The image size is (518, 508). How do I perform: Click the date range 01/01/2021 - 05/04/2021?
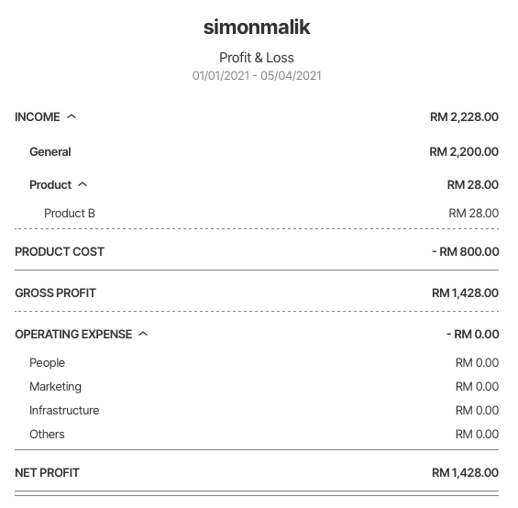point(257,76)
